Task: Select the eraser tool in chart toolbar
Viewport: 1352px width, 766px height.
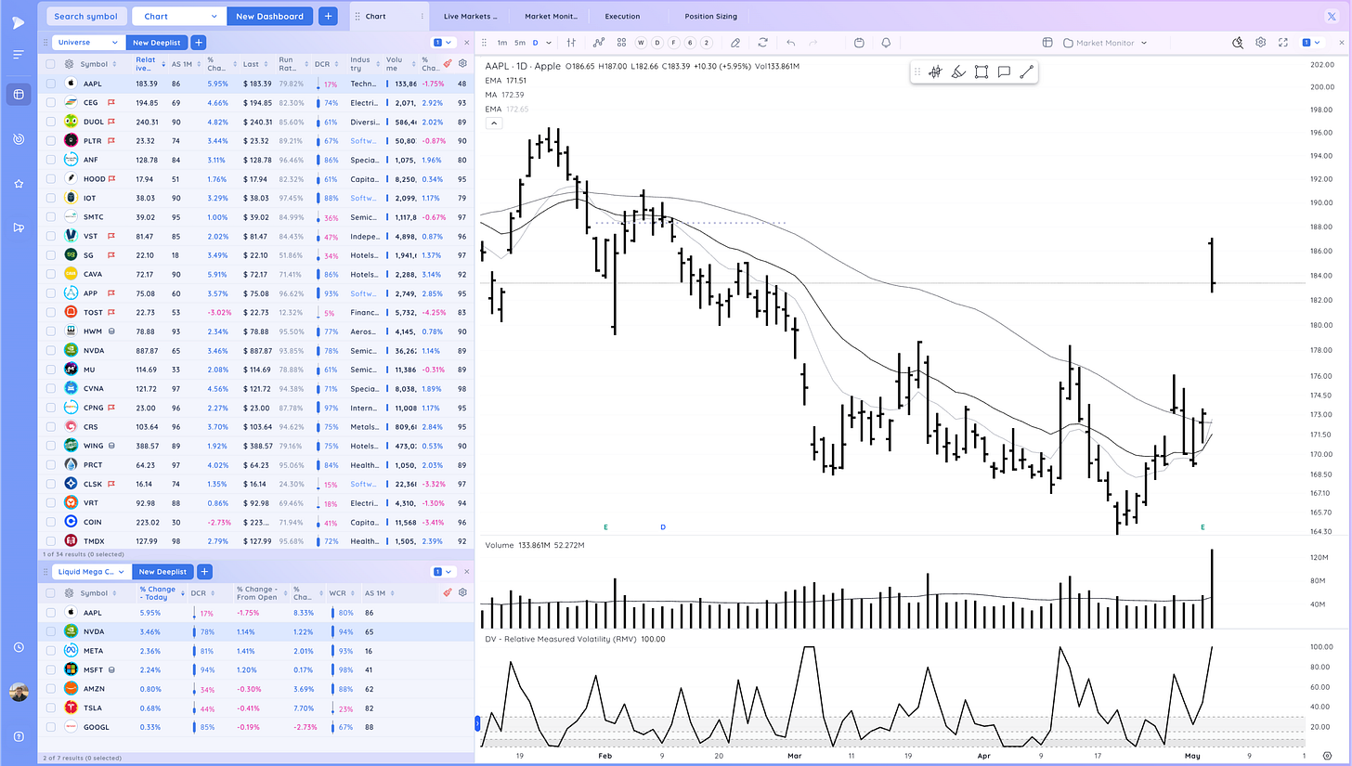Action: point(735,43)
